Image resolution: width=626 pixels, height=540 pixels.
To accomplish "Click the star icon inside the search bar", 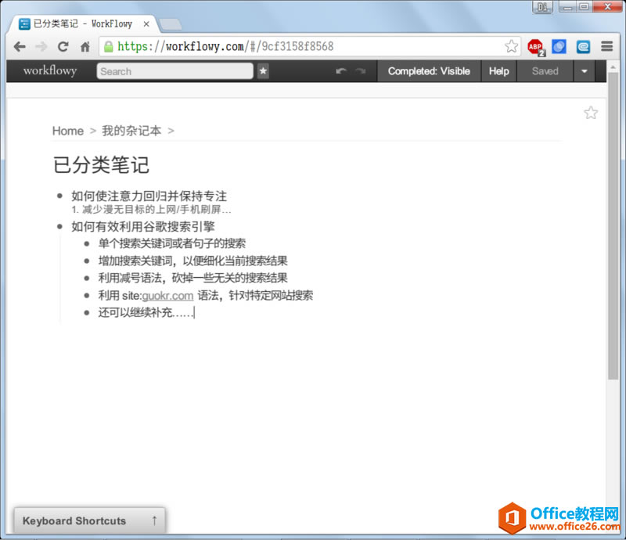I will point(263,71).
